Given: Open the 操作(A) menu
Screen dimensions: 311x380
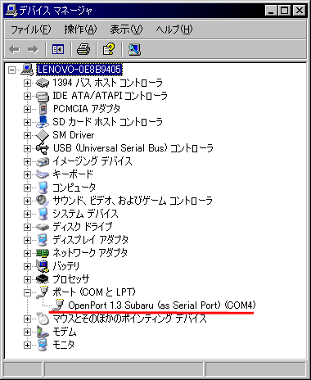Looking at the screenshot, I should pyautogui.click(x=80, y=29).
